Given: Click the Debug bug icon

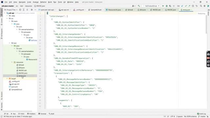Looking at the screenshot, I should point(167,6).
